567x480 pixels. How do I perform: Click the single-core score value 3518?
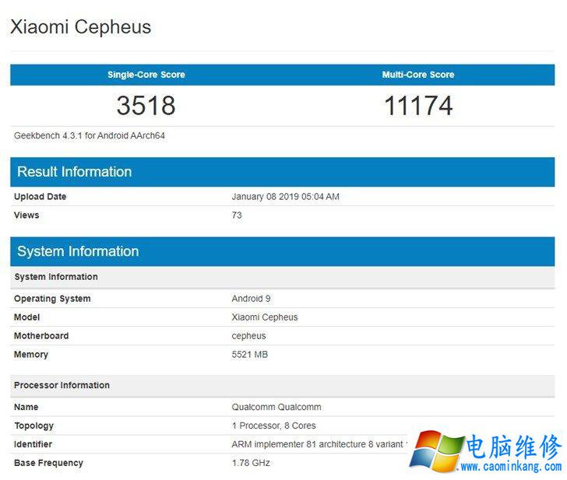pos(146,106)
